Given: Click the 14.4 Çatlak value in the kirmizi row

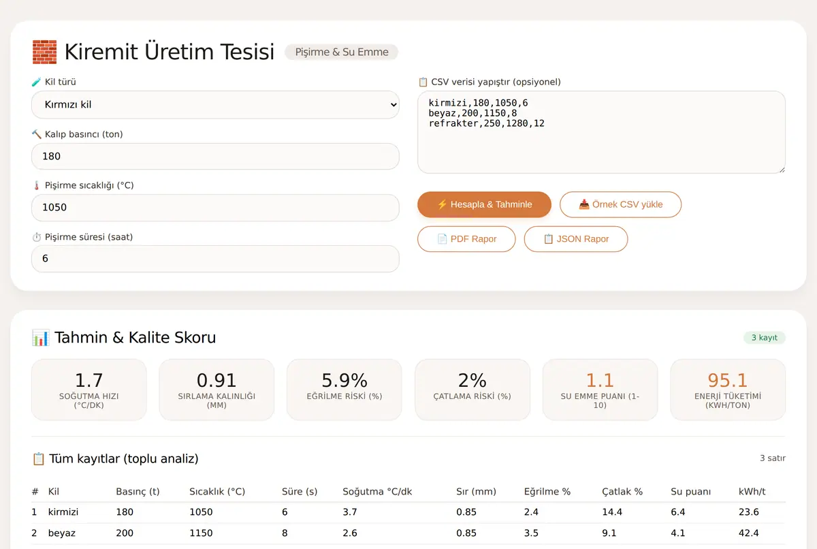Looking at the screenshot, I should (x=613, y=512).
